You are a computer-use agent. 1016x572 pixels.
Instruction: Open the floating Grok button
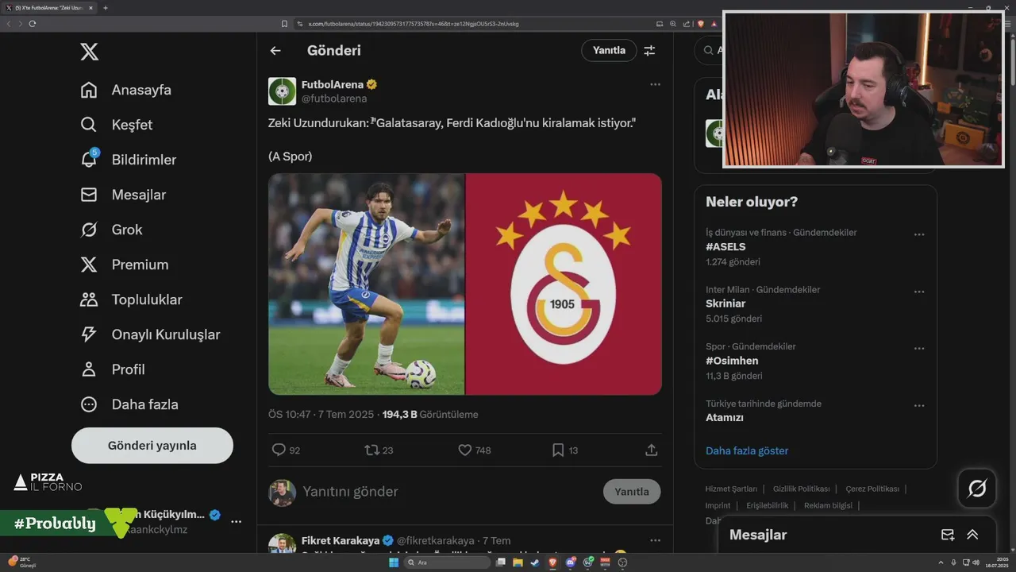(x=977, y=489)
